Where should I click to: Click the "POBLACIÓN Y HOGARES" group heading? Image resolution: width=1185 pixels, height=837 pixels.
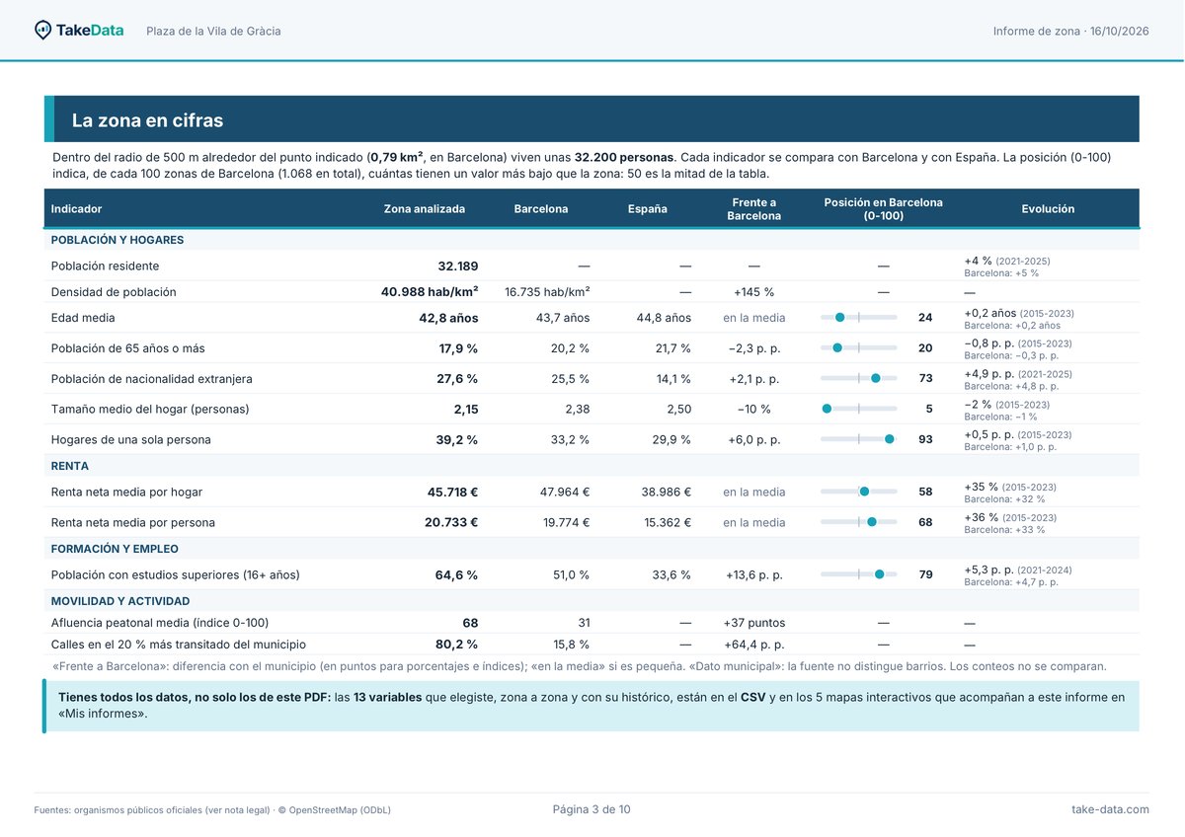(x=118, y=240)
